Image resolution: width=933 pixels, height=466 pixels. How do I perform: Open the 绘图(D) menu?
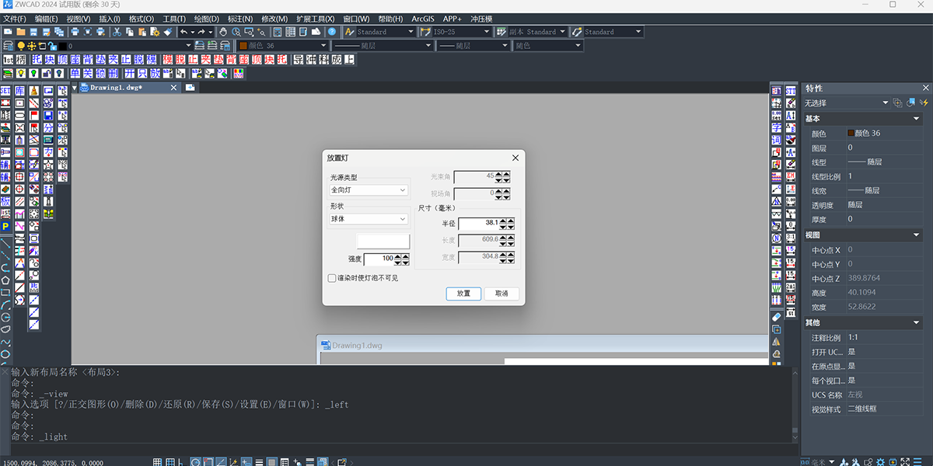pos(206,18)
